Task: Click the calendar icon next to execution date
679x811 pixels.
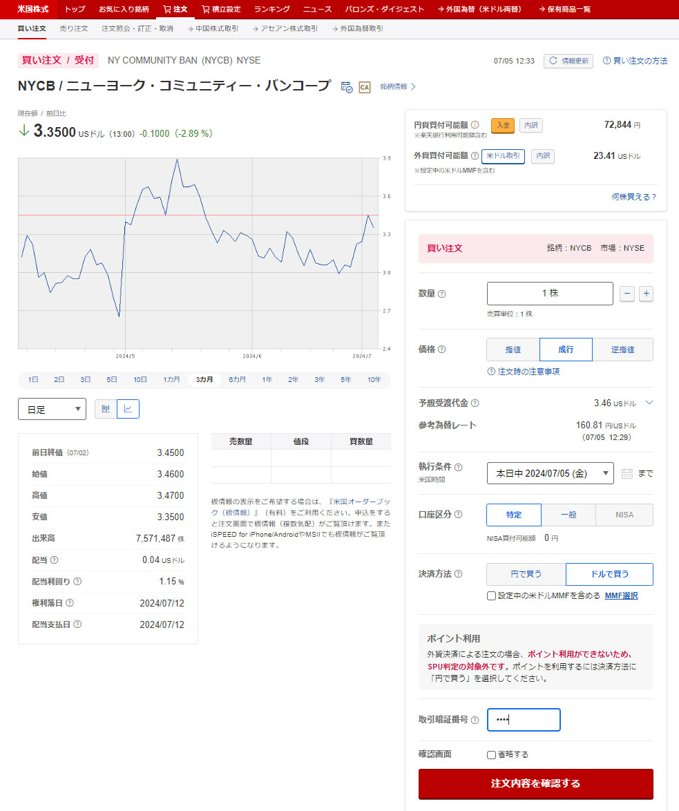Action: pyautogui.click(x=627, y=473)
